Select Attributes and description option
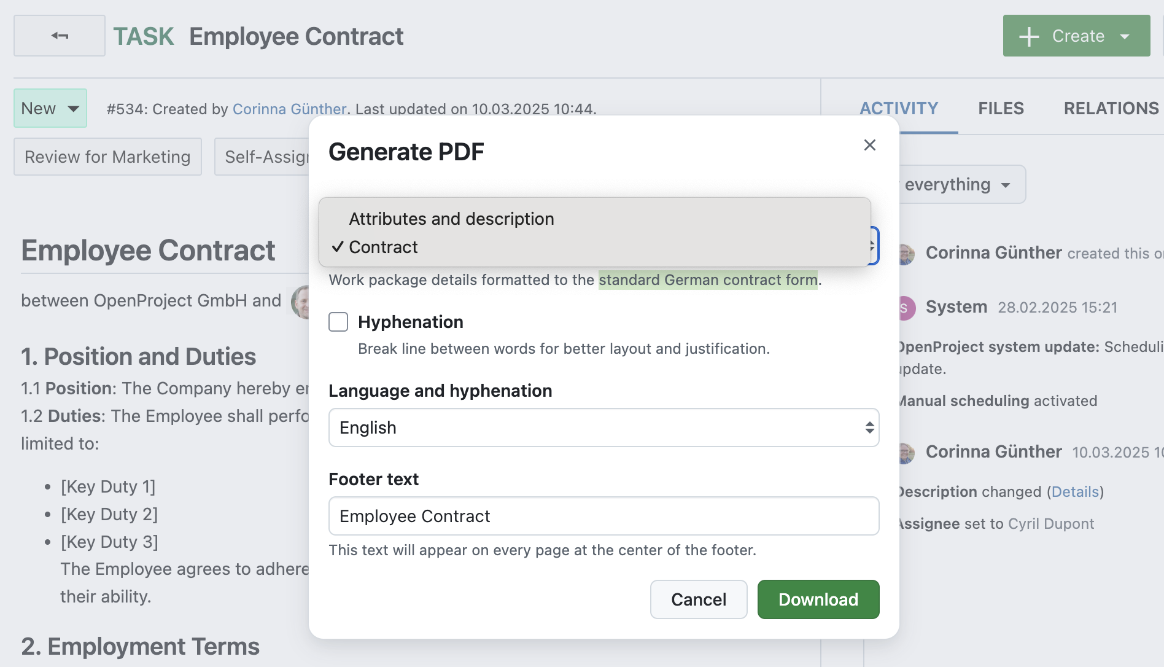 coord(451,219)
